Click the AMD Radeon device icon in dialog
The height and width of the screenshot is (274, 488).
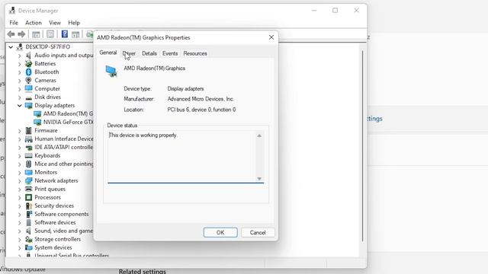[111, 71]
